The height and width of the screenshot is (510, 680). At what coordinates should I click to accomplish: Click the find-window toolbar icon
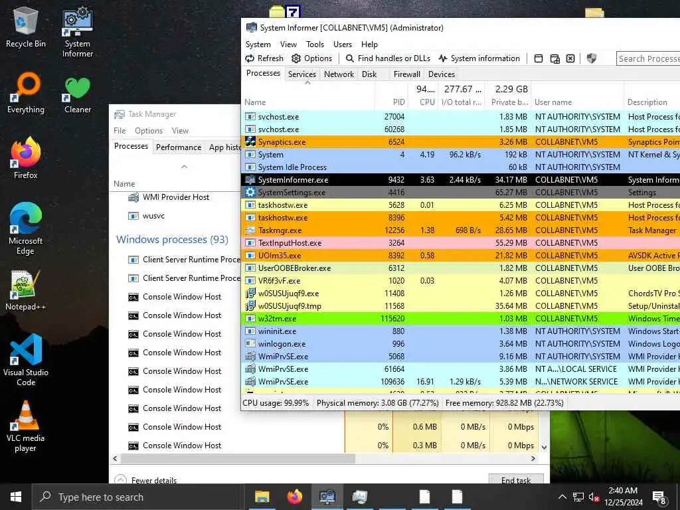click(554, 58)
